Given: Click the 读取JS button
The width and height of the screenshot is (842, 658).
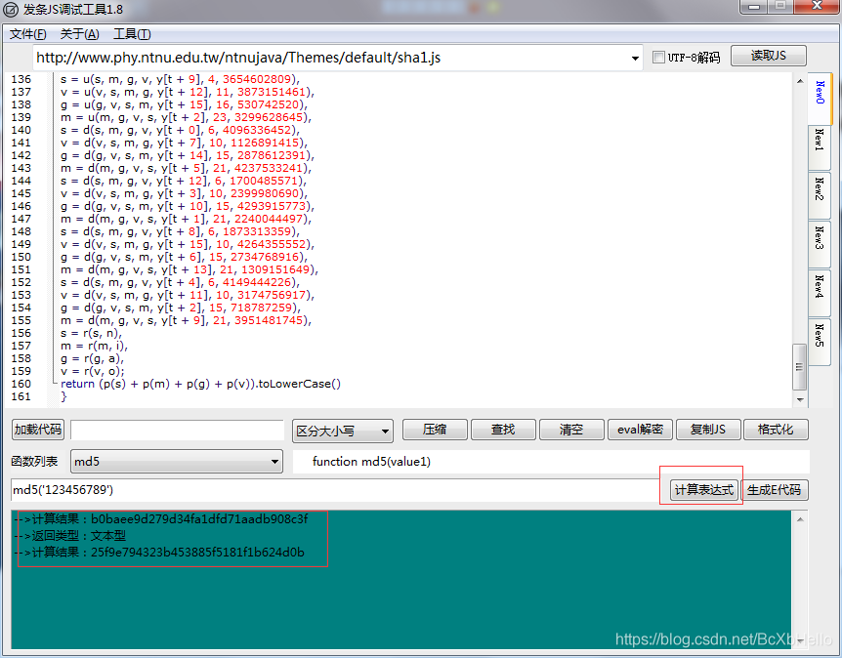Looking at the screenshot, I should coord(768,56).
